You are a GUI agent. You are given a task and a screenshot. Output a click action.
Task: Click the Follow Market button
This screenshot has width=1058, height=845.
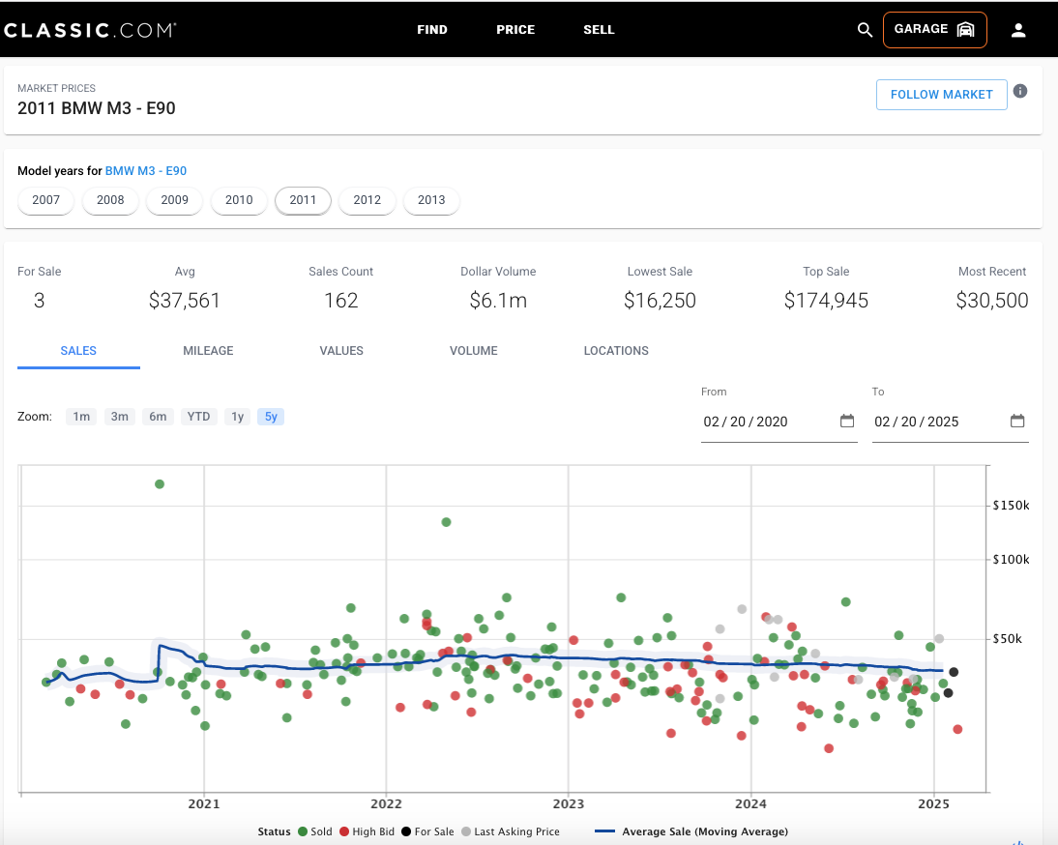pos(941,95)
